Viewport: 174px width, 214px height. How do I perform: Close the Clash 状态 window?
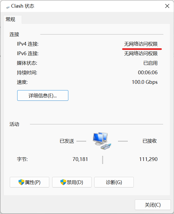(167, 6)
